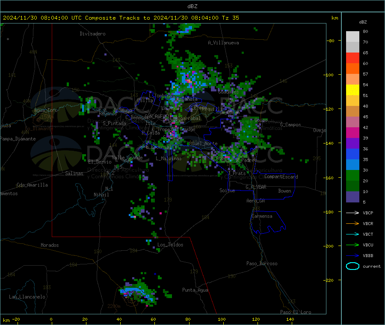
Task: Click the Bowen map label
Action: (284, 191)
